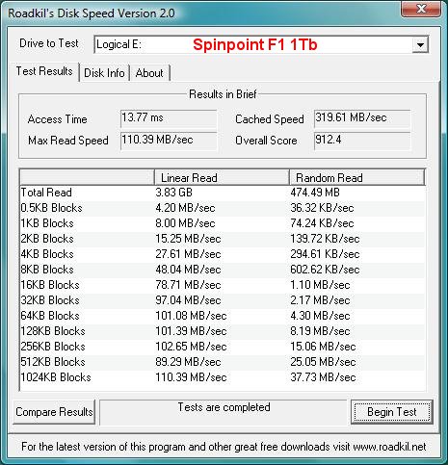Click the 15.06 MB/sec cell

[x=323, y=347]
